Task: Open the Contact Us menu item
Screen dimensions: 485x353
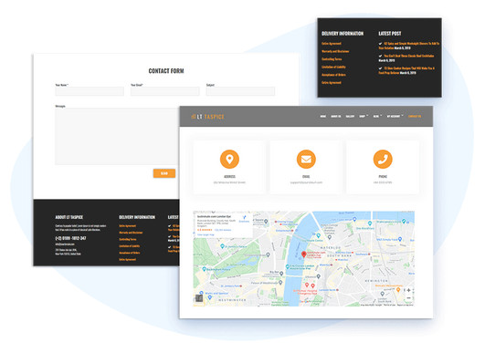Action: (415, 117)
